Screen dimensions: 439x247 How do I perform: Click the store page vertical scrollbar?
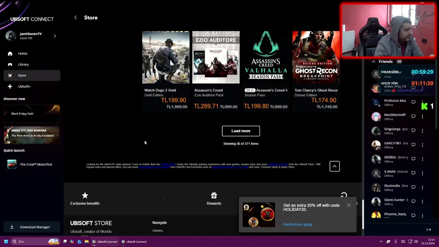click(x=363, y=214)
